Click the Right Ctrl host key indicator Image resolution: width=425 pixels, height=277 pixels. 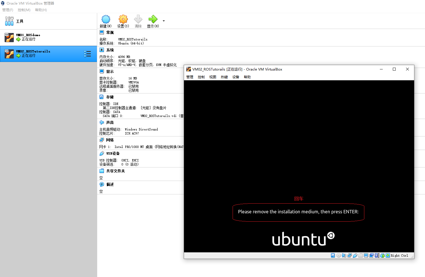[x=399, y=255]
